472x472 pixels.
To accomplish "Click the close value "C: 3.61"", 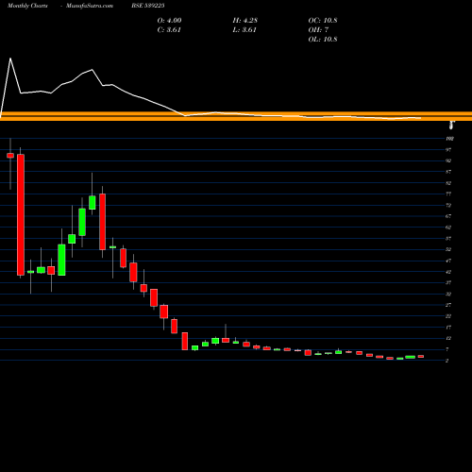I will point(169,30).
